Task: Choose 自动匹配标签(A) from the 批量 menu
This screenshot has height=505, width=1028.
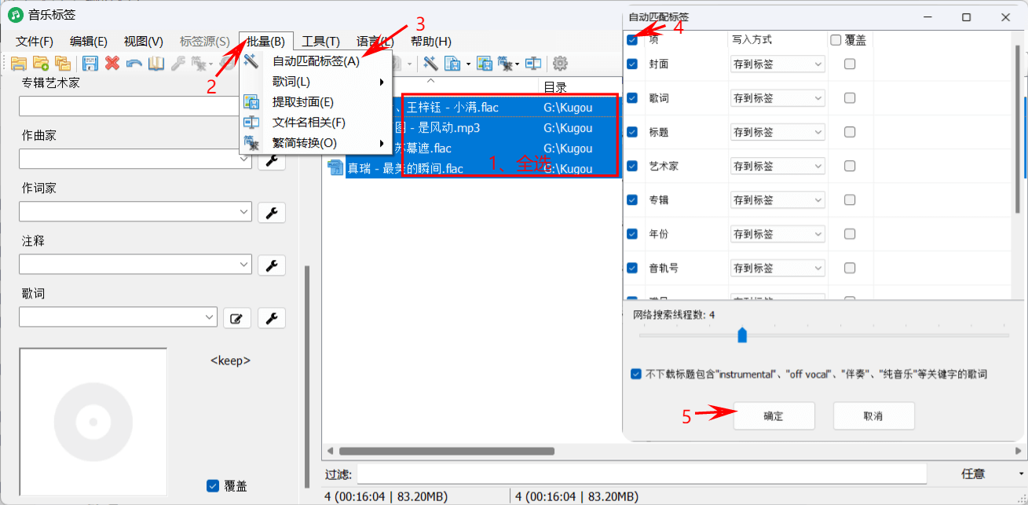Action: (x=316, y=61)
